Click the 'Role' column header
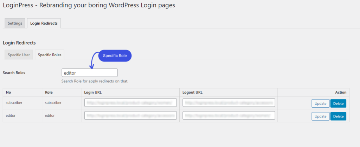This screenshot has height=147, width=360. (49, 92)
